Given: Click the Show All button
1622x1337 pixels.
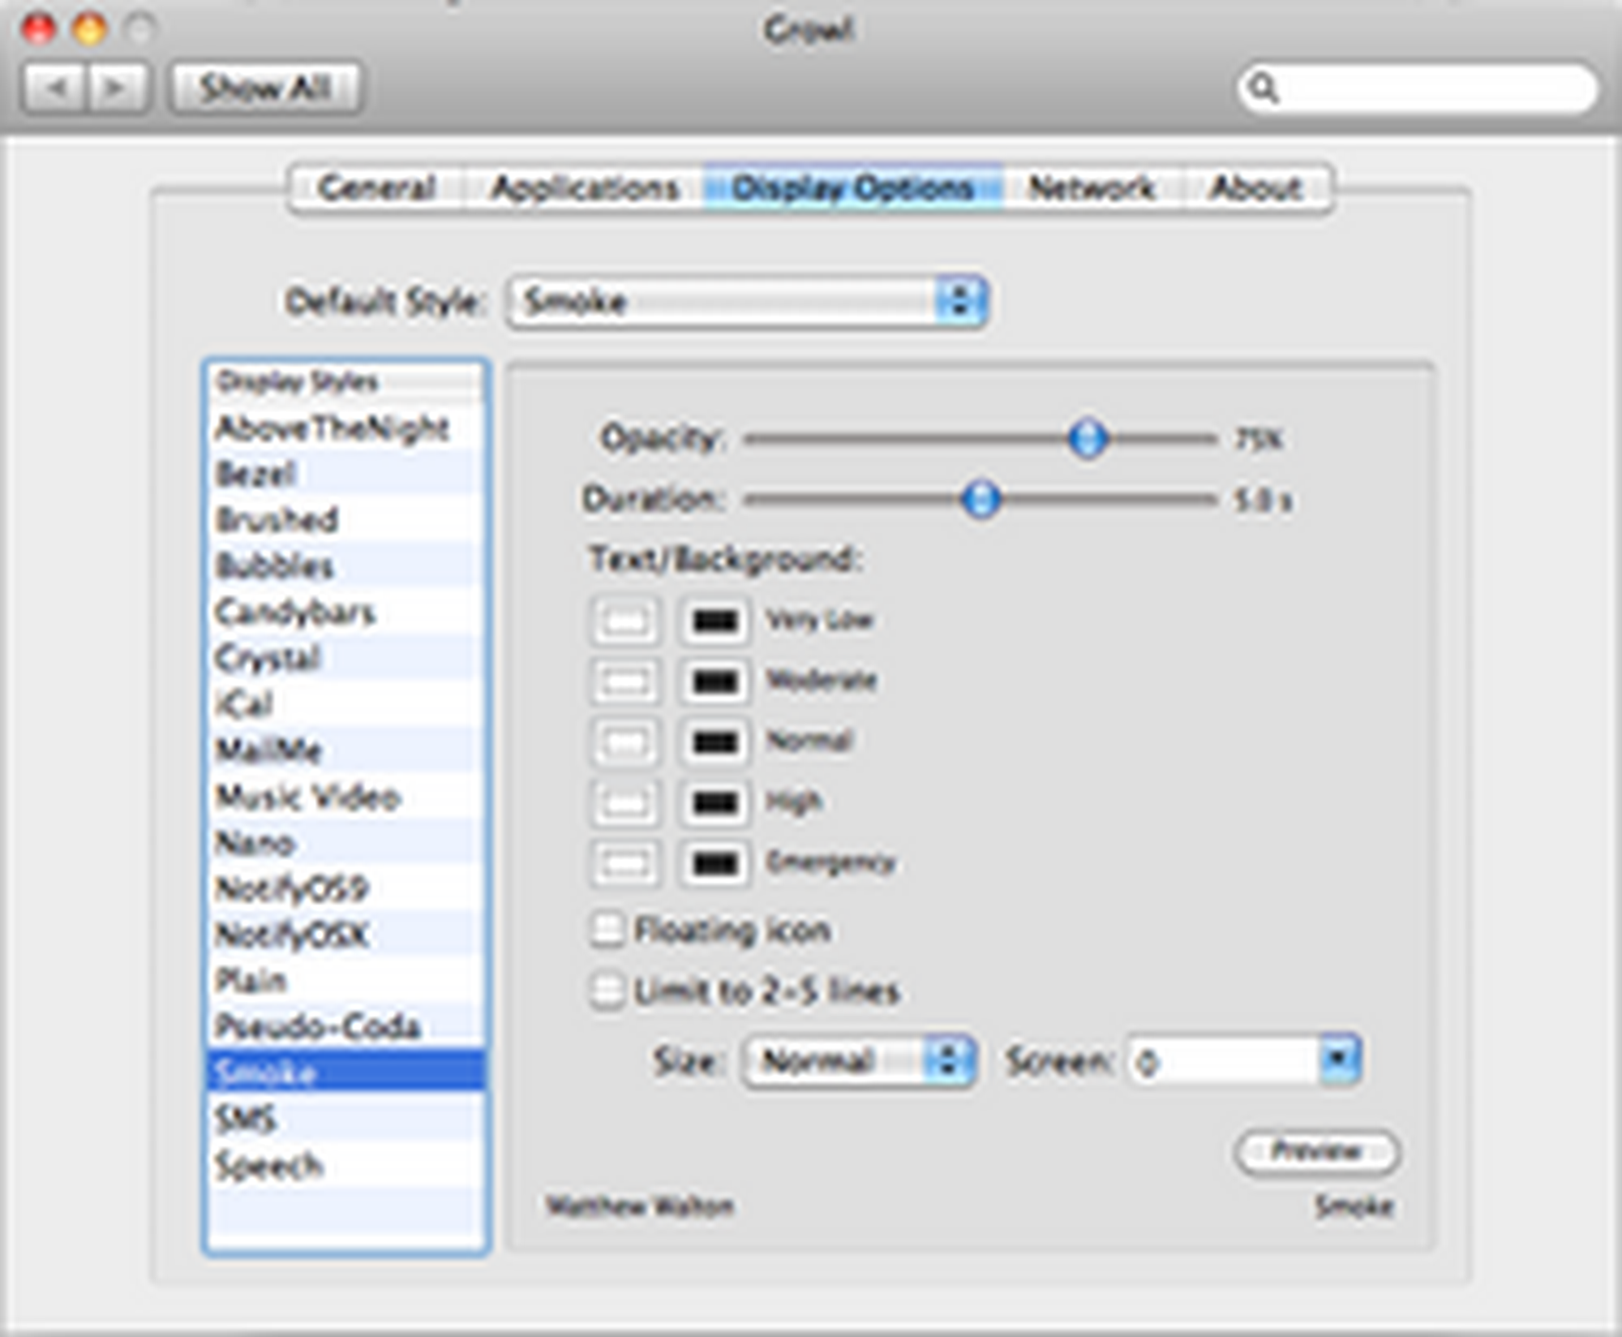Looking at the screenshot, I should (266, 87).
